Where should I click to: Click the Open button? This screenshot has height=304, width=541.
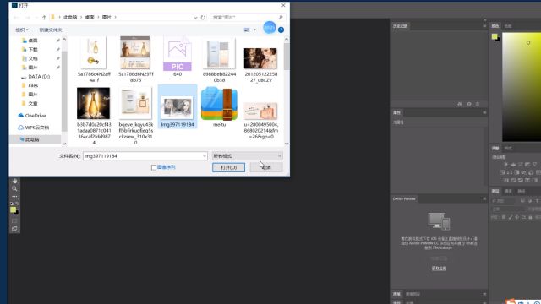228,167
